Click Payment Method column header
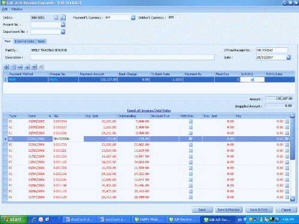The height and width of the screenshot is (224, 299). point(28,74)
